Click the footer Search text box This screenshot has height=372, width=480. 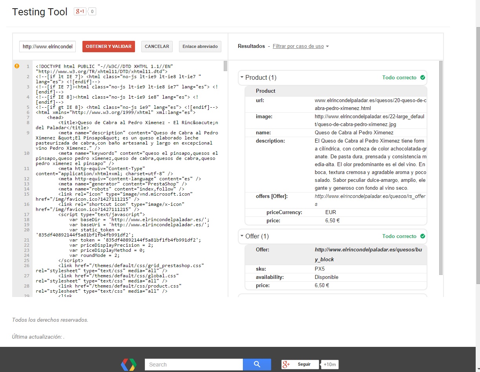194,365
